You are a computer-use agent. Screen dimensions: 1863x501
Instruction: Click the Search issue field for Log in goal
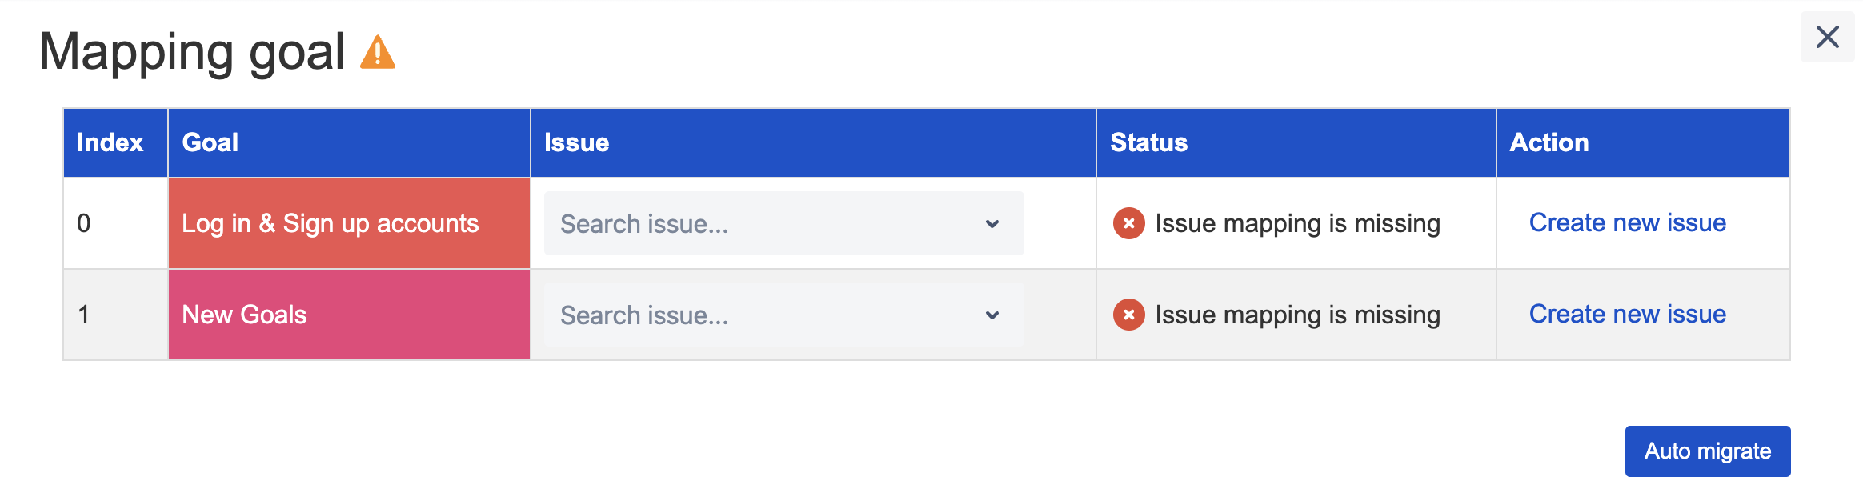[760, 224]
